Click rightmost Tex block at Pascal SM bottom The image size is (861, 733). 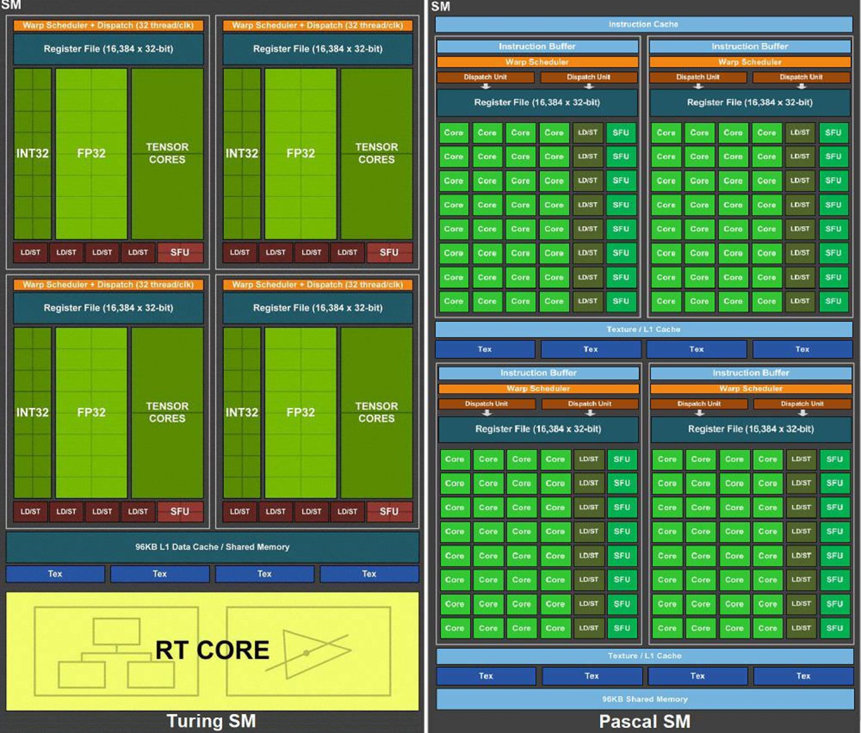click(804, 676)
